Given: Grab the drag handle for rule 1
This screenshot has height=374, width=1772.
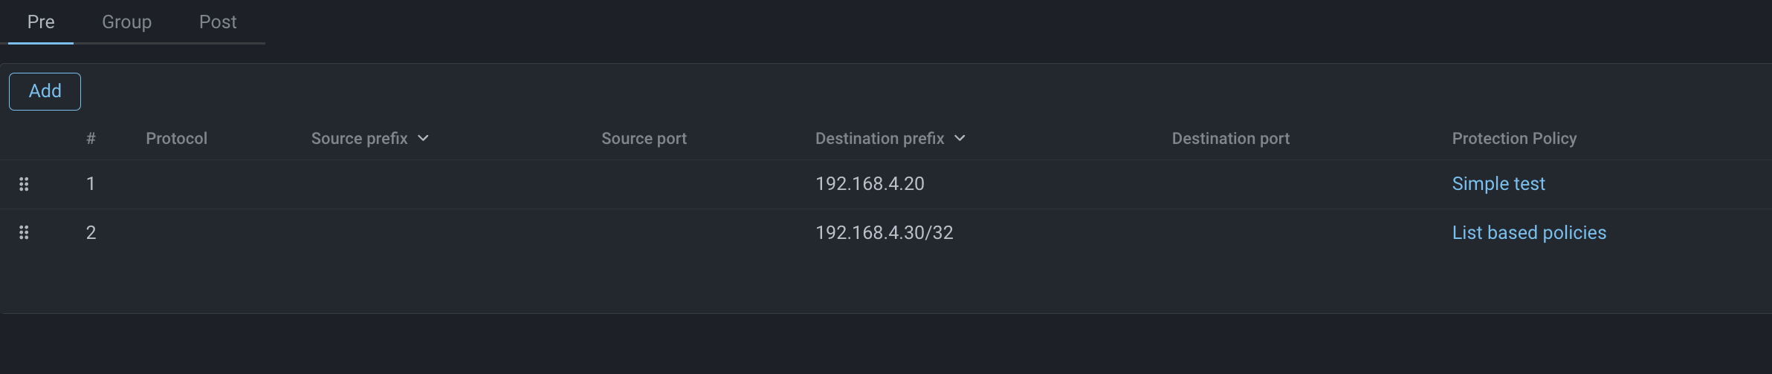Looking at the screenshot, I should point(24,184).
